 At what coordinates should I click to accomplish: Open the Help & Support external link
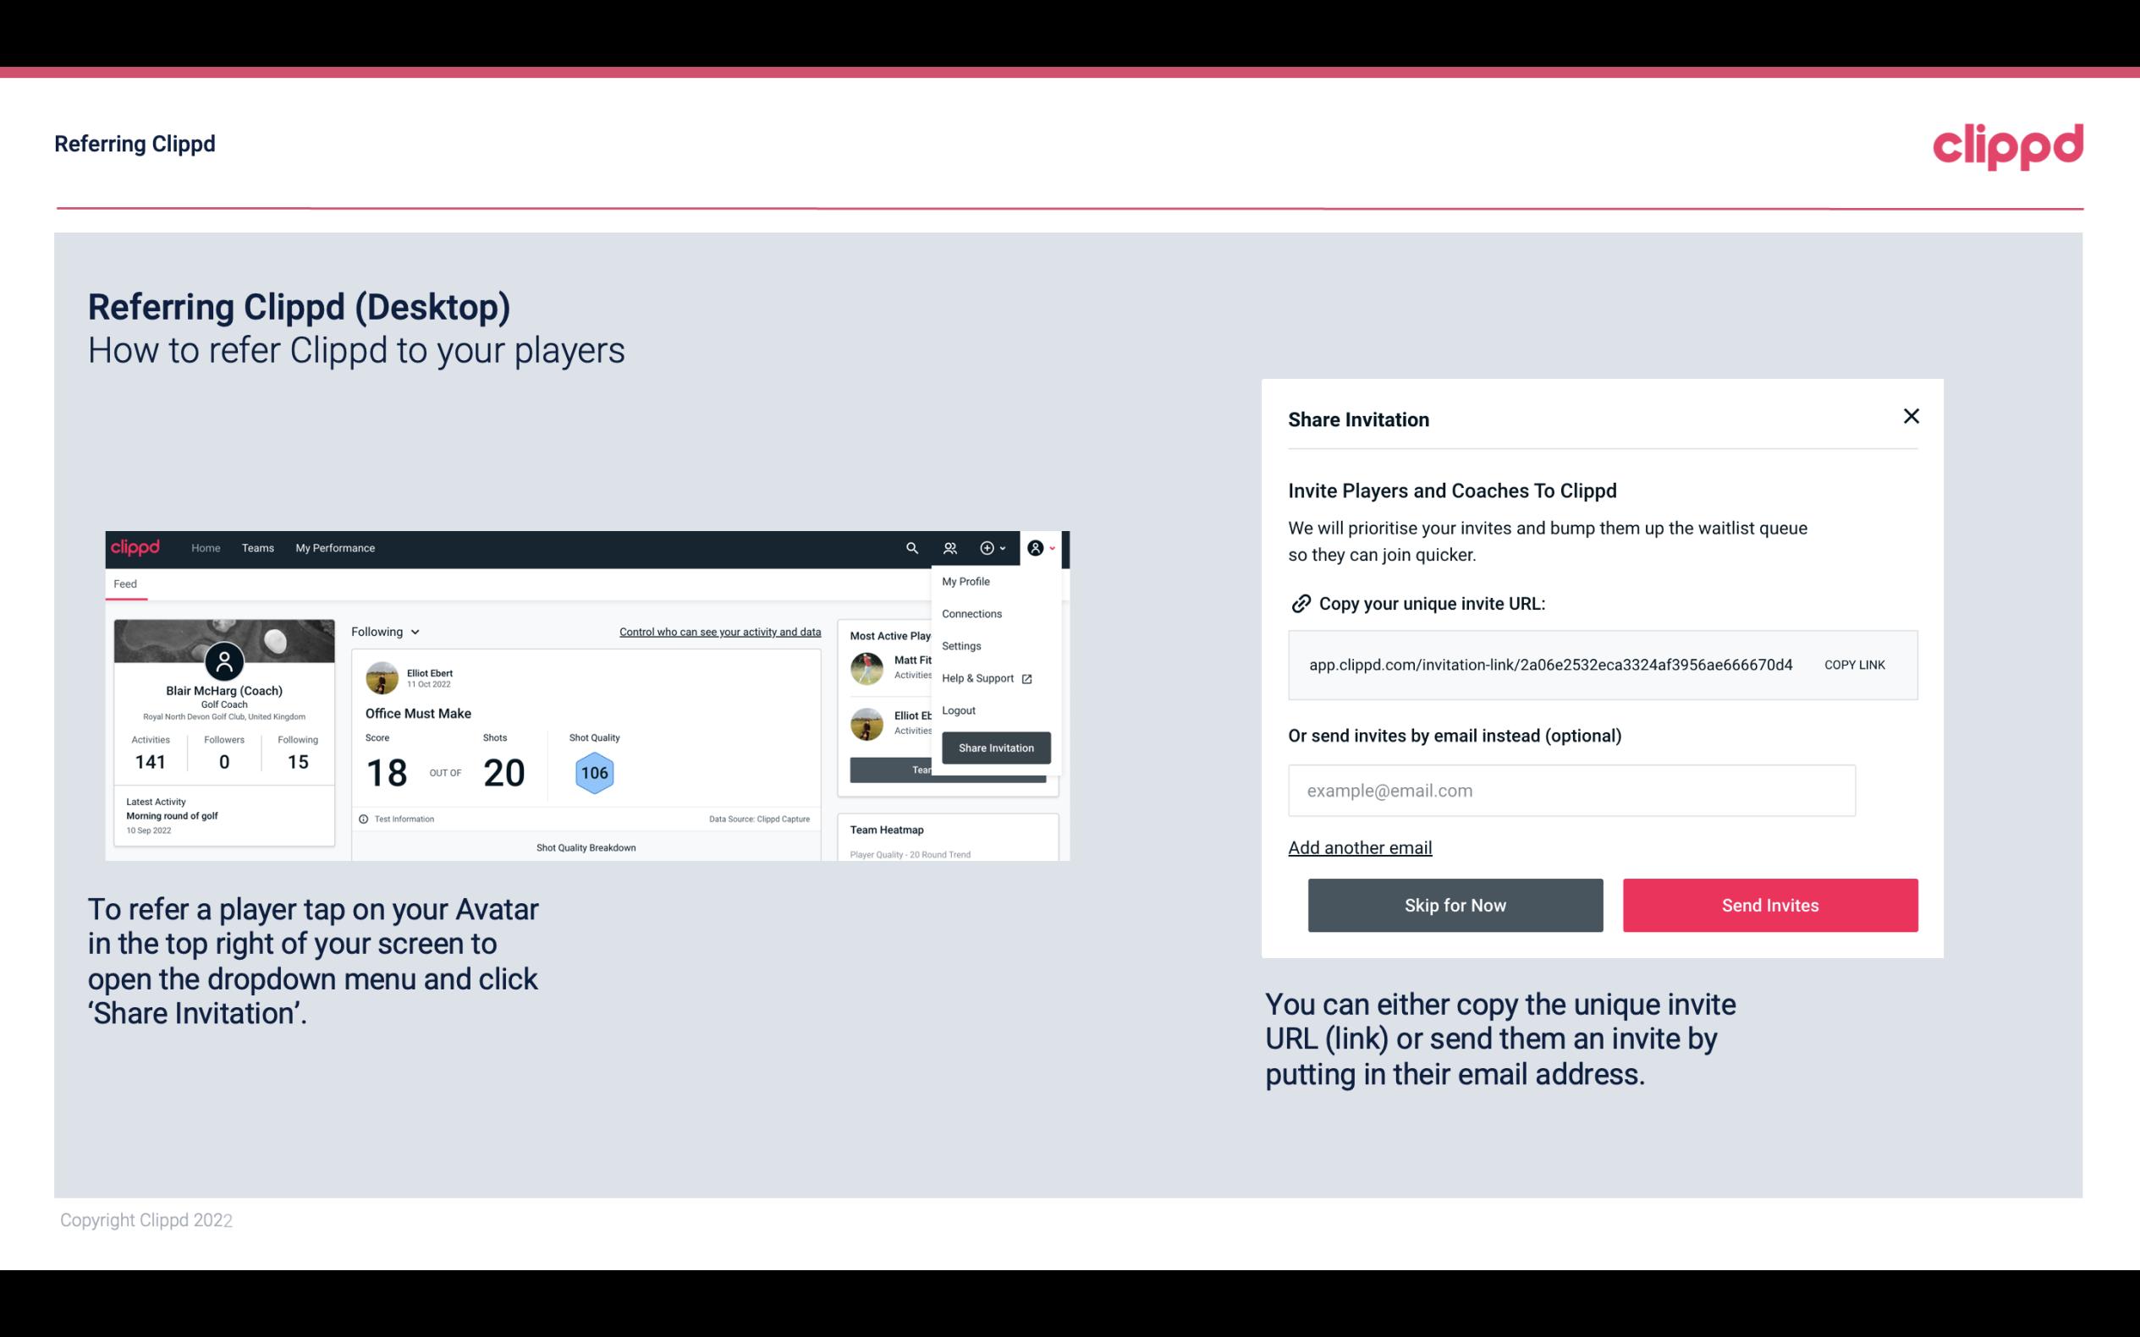pos(984,677)
